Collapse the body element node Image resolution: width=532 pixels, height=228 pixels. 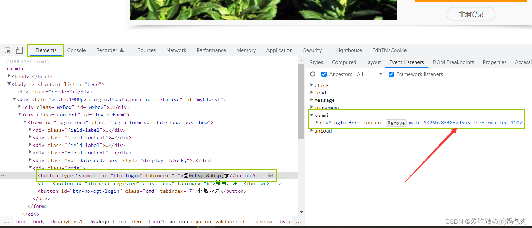click(9, 84)
